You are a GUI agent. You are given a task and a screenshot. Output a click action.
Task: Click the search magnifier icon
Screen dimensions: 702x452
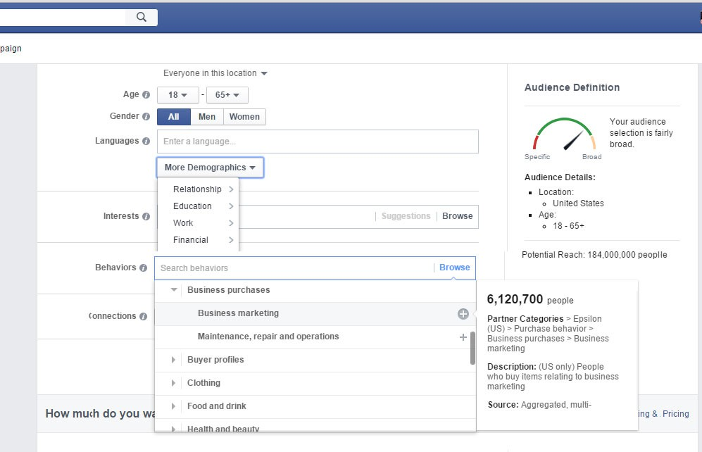[x=142, y=17]
